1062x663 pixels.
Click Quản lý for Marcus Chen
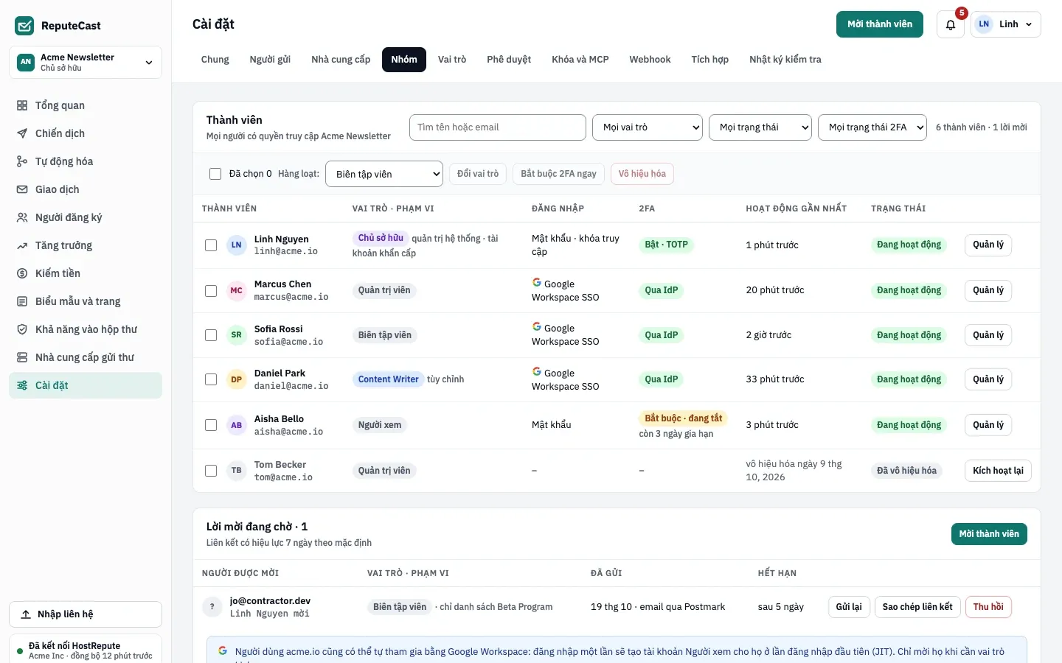tap(988, 290)
